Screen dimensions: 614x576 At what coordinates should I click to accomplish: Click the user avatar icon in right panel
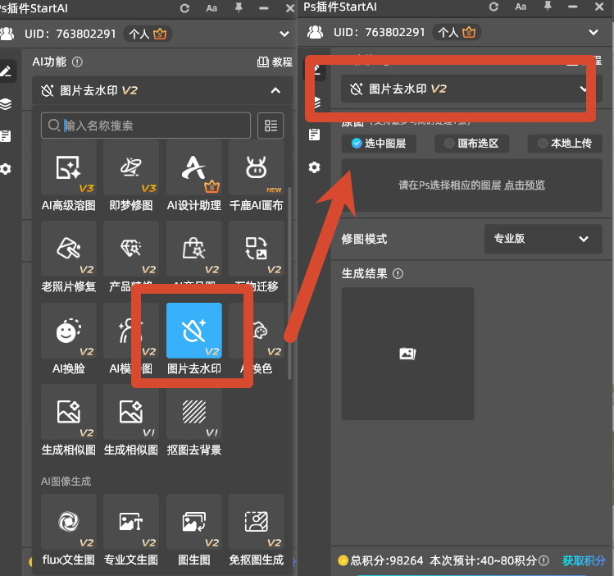(x=316, y=32)
